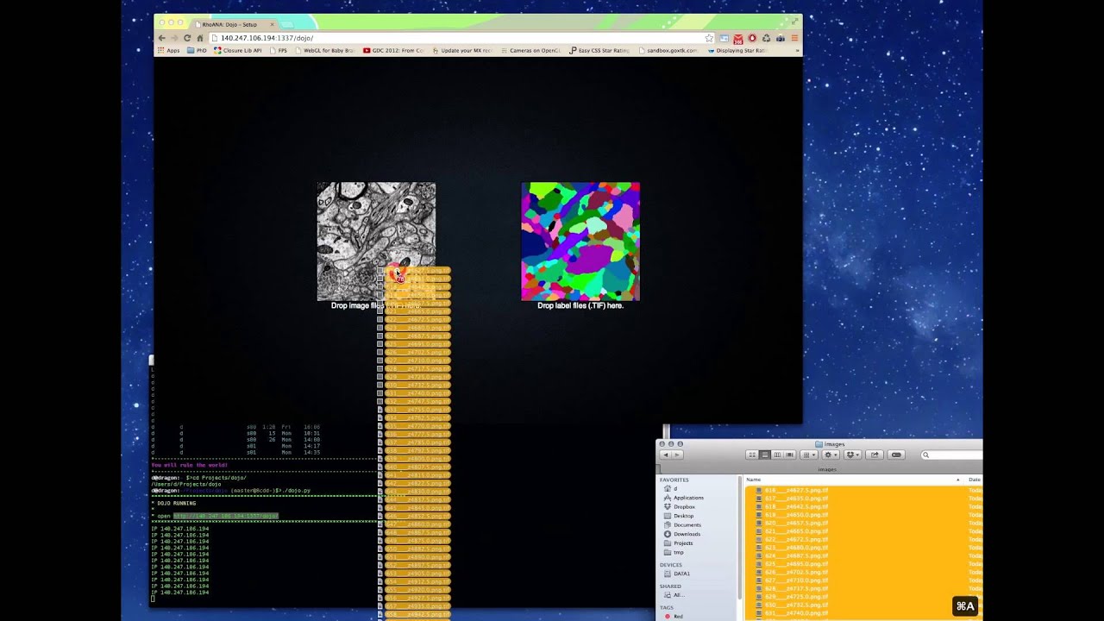
Task: Select file 630___z4732.5.png.tif in Finder
Action: pyautogui.click(x=796, y=605)
